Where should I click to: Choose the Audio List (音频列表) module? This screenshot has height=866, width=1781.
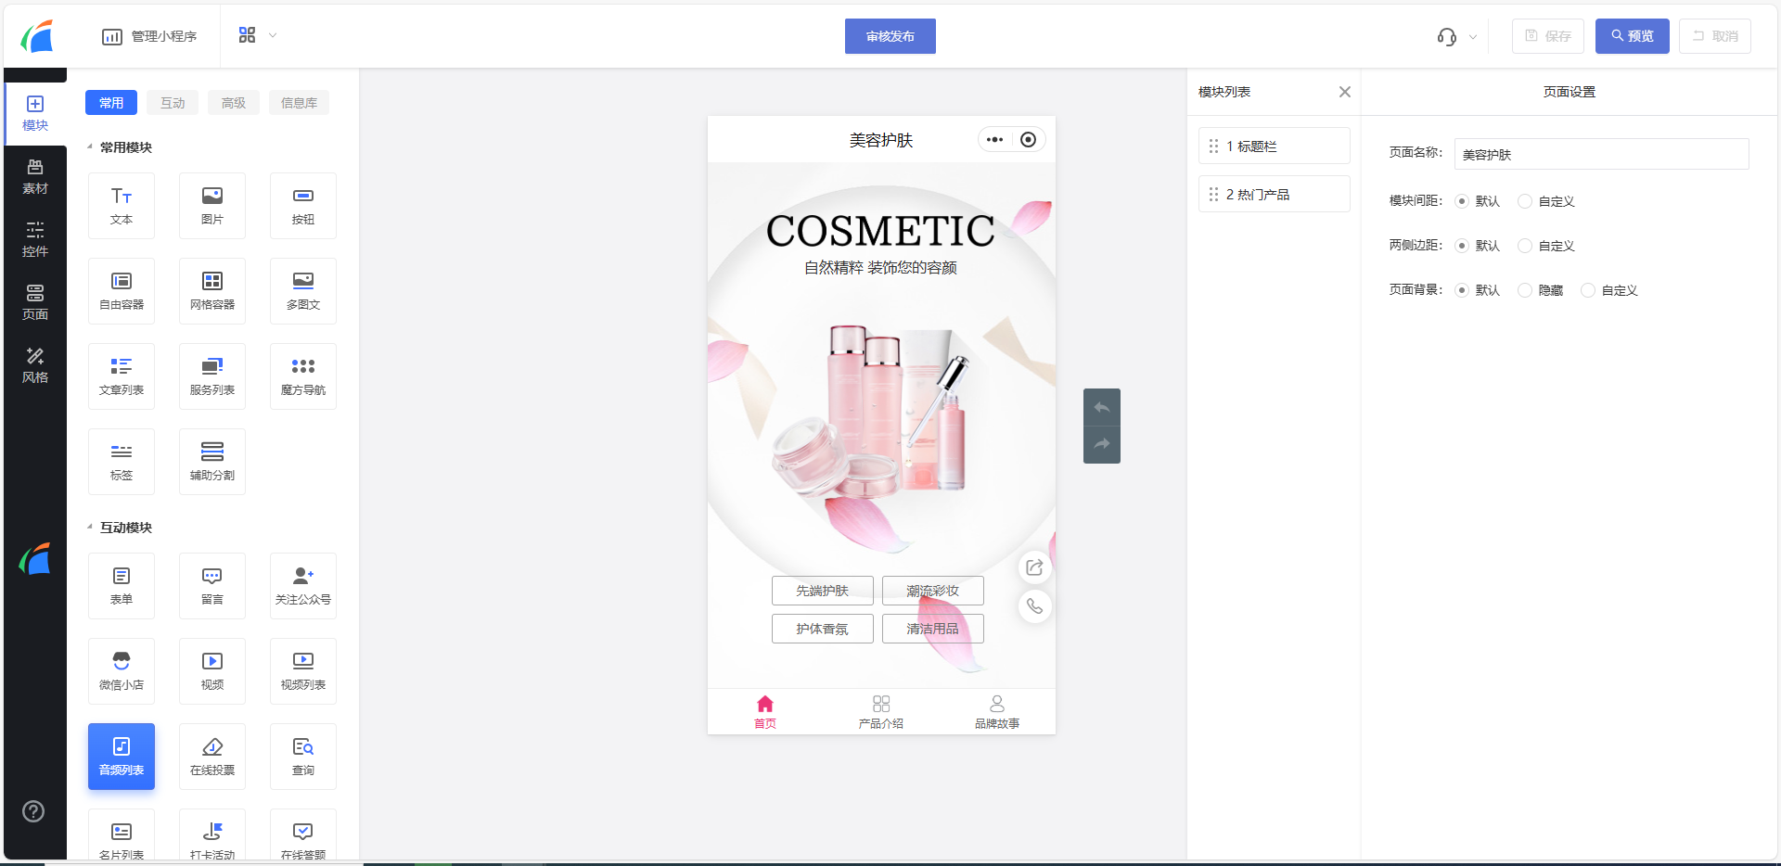(x=122, y=757)
